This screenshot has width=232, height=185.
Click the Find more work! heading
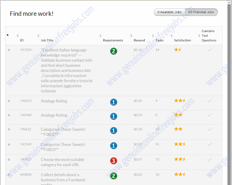tap(32, 14)
